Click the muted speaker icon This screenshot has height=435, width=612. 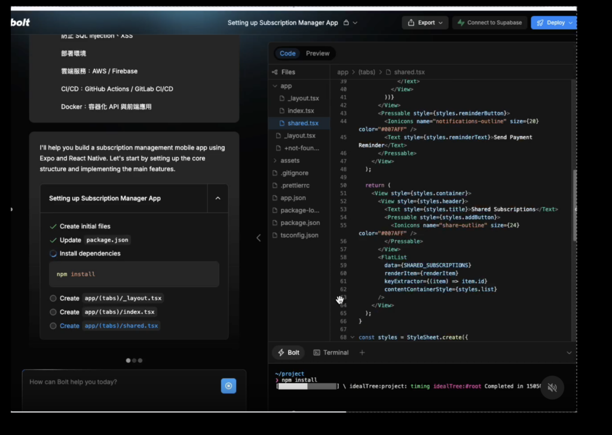pyautogui.click(x=552, y=387)
